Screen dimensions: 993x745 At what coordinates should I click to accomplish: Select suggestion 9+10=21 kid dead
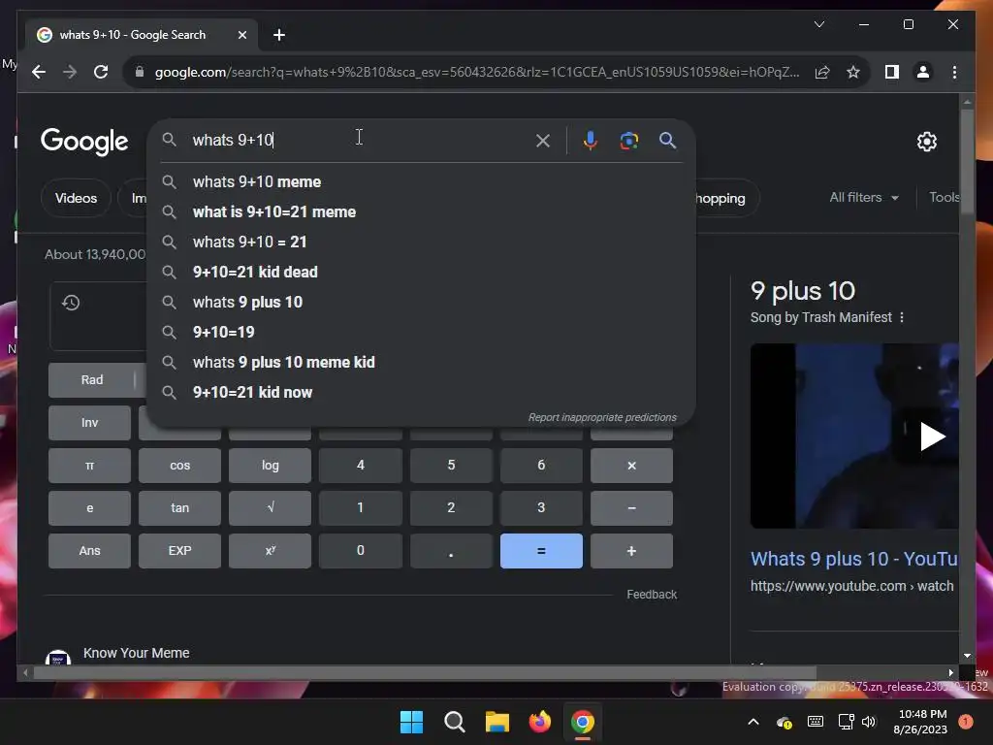(421, 272)
